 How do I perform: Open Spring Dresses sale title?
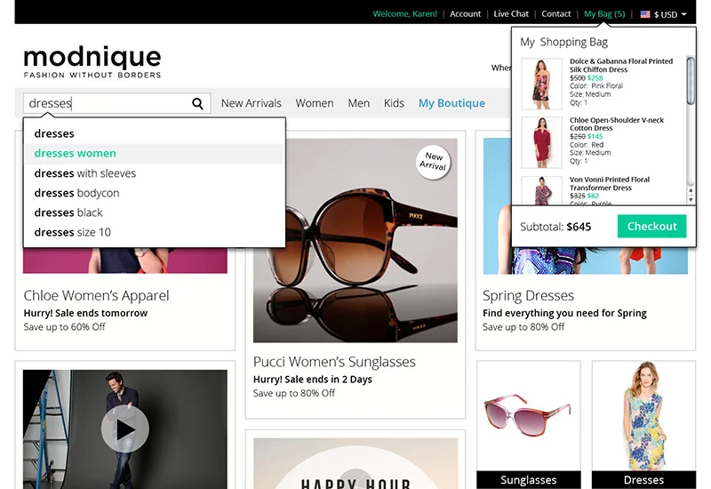[x=528, y=296]
